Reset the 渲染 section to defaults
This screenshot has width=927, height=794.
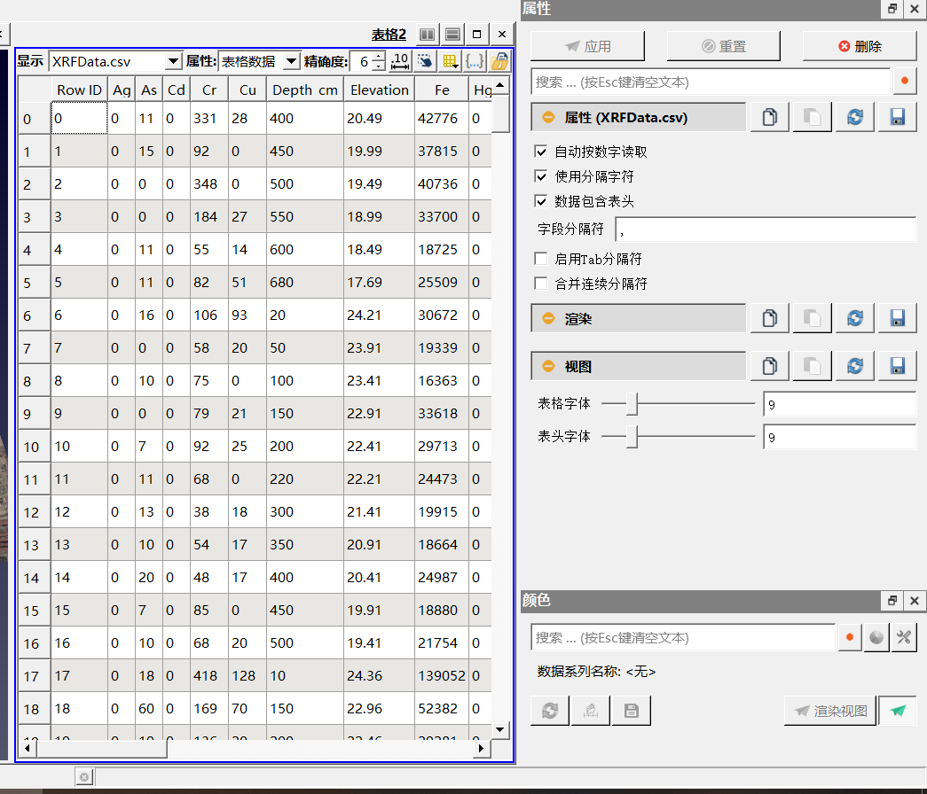[x=855, y=318]
